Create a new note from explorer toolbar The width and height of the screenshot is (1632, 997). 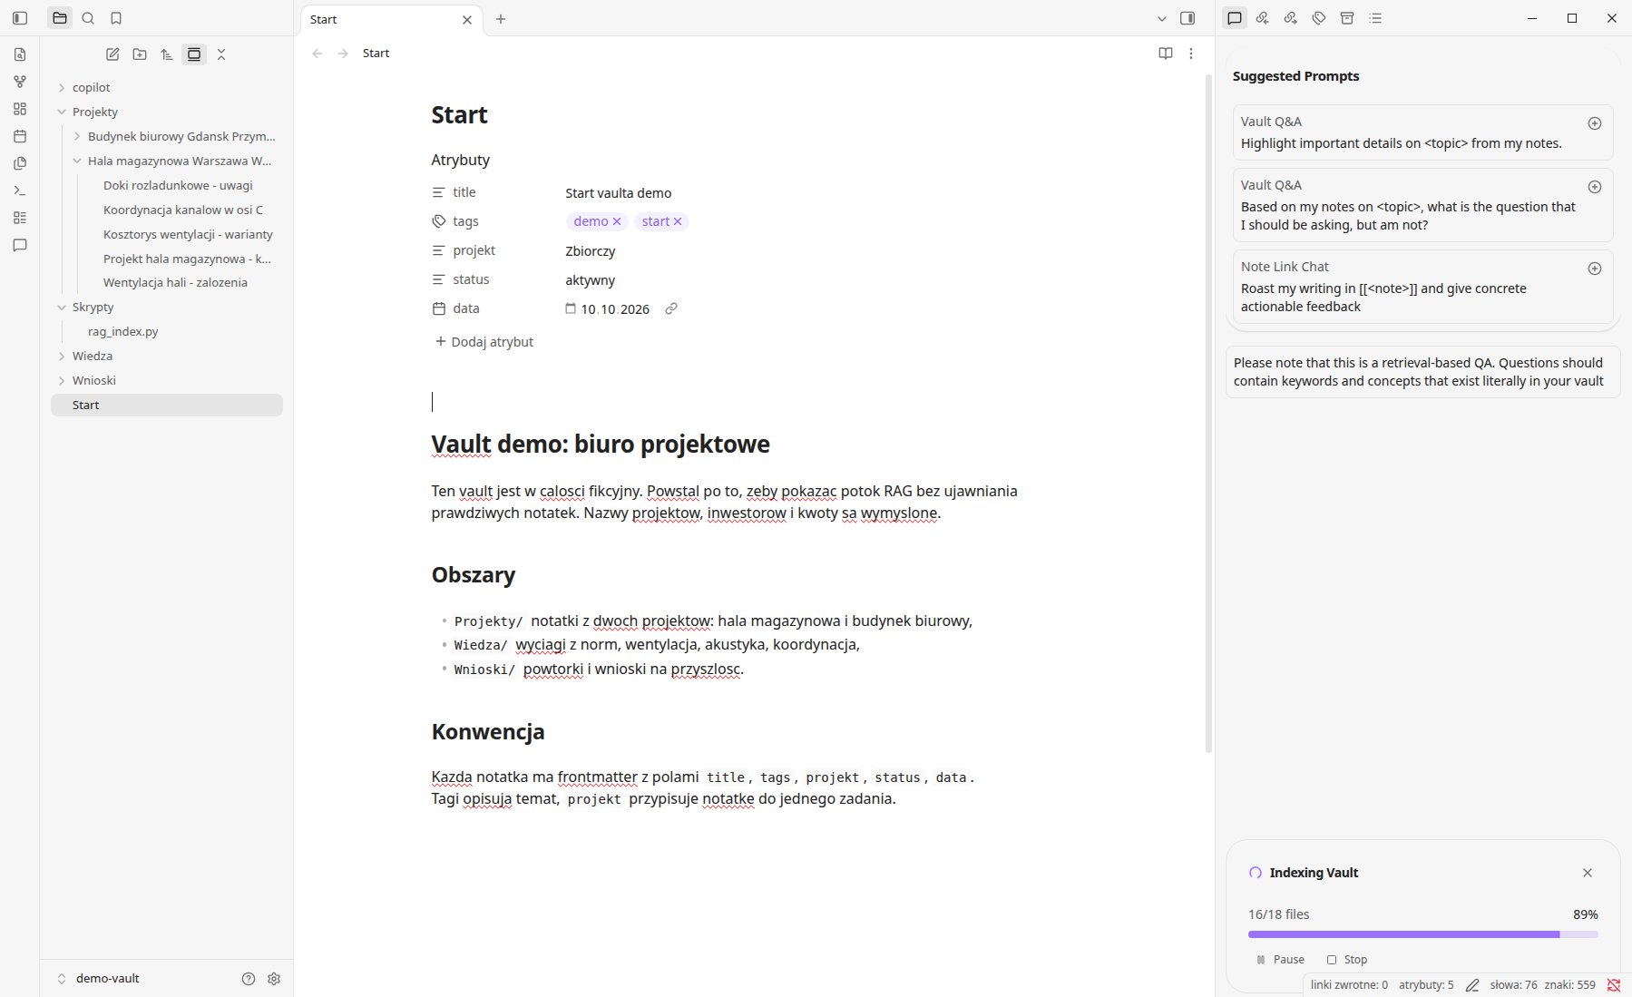[x=112, y=54]
